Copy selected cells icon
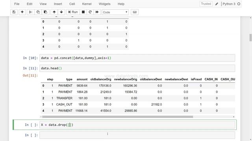 pyautogui.click(x=38, y=12)
